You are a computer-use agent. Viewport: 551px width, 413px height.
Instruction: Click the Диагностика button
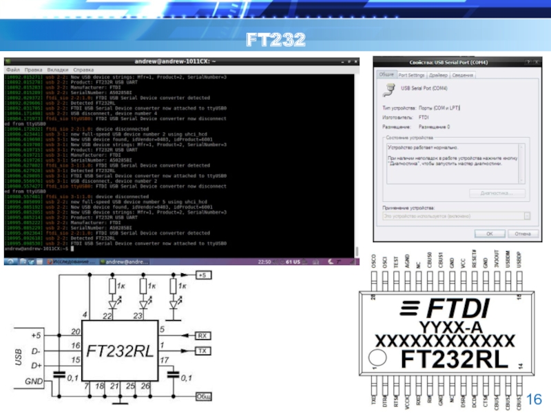(497, 193)
